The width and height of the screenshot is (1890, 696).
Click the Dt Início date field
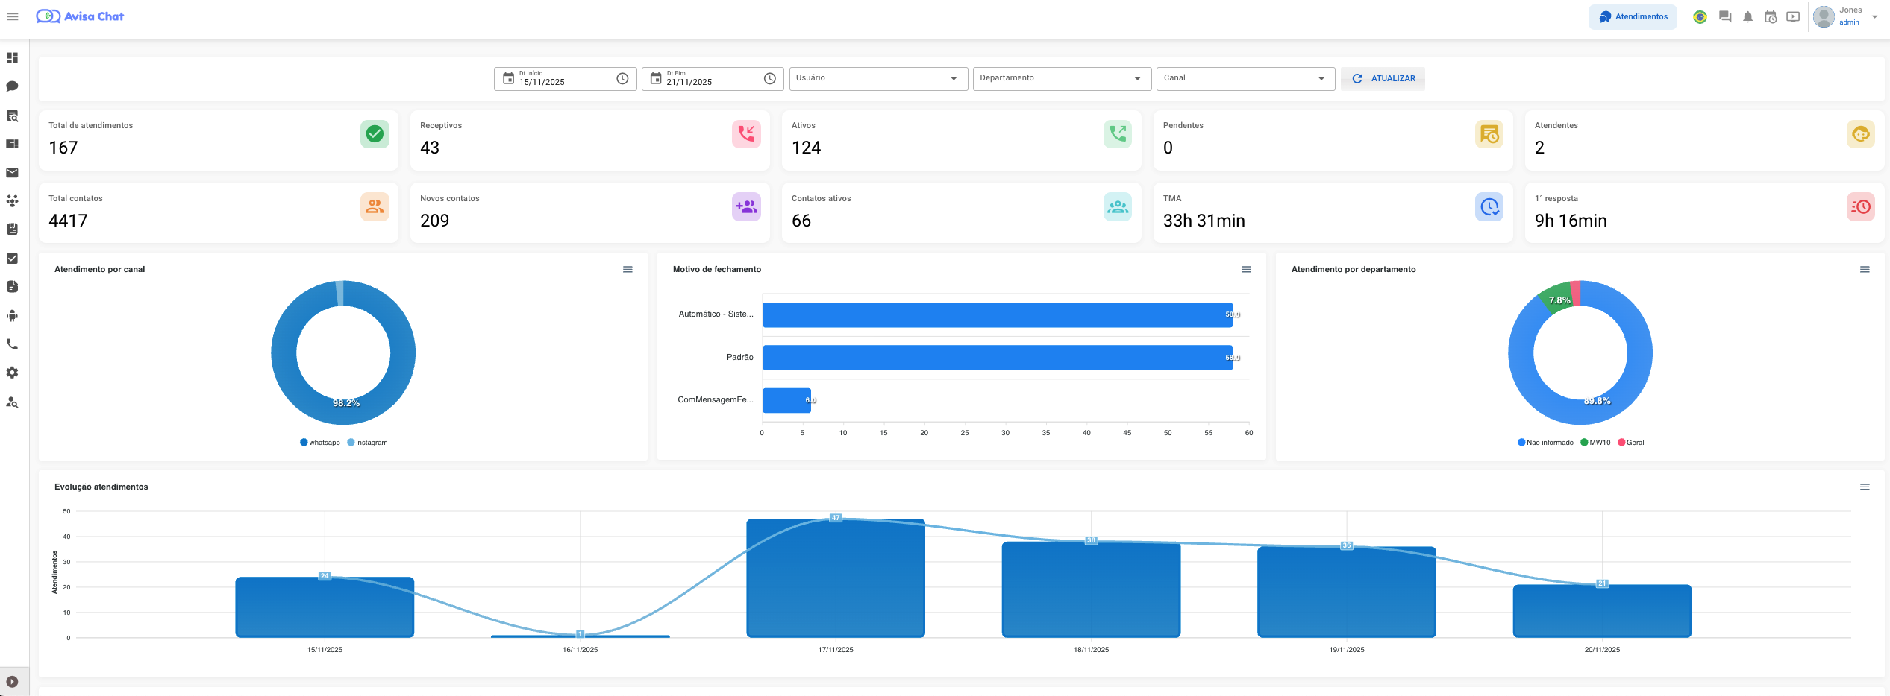point(565,79)
